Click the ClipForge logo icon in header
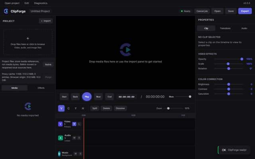The width and height of the screenshot is (255, 159). tap(6, 11)
